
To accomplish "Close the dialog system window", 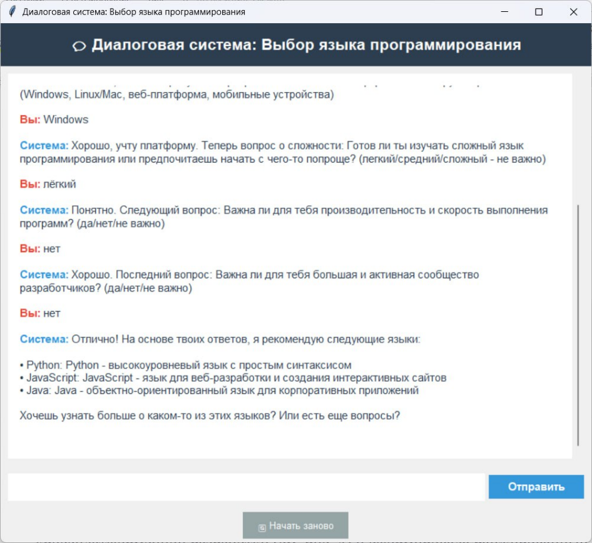I will click(x=573, y=12).
